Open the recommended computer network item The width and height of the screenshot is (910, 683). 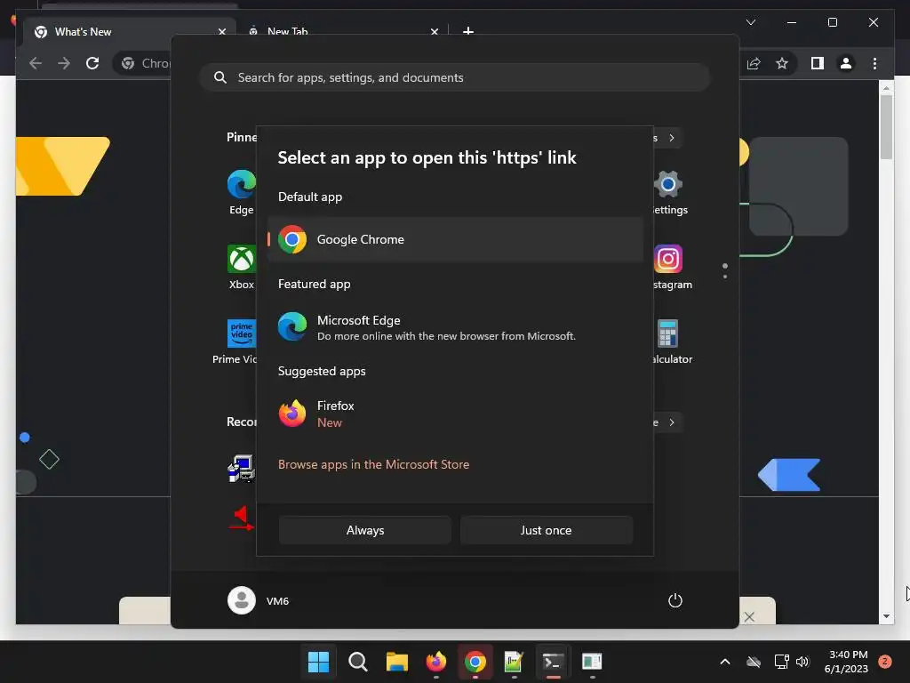(242, 468)
